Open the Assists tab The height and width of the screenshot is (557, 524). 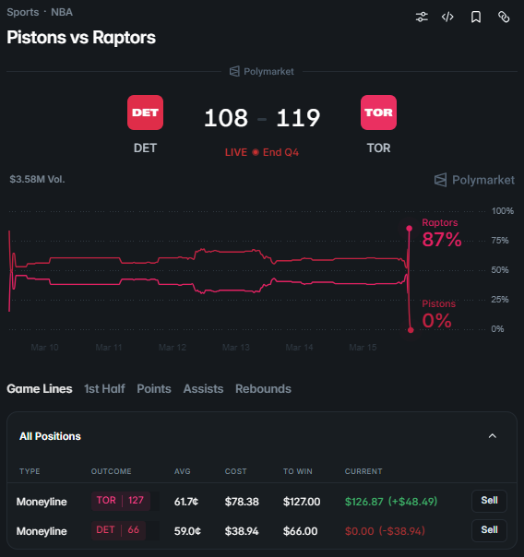pos(203,388)
